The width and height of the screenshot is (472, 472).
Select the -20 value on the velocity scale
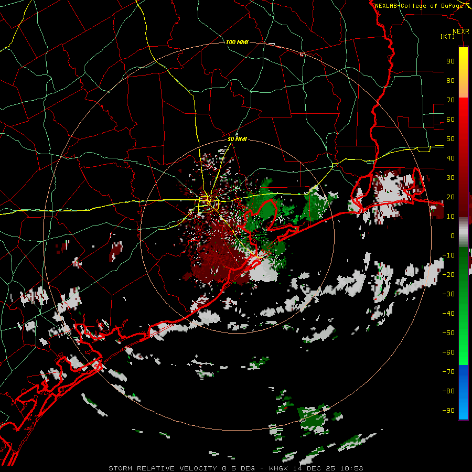click(x=448, y=274)
